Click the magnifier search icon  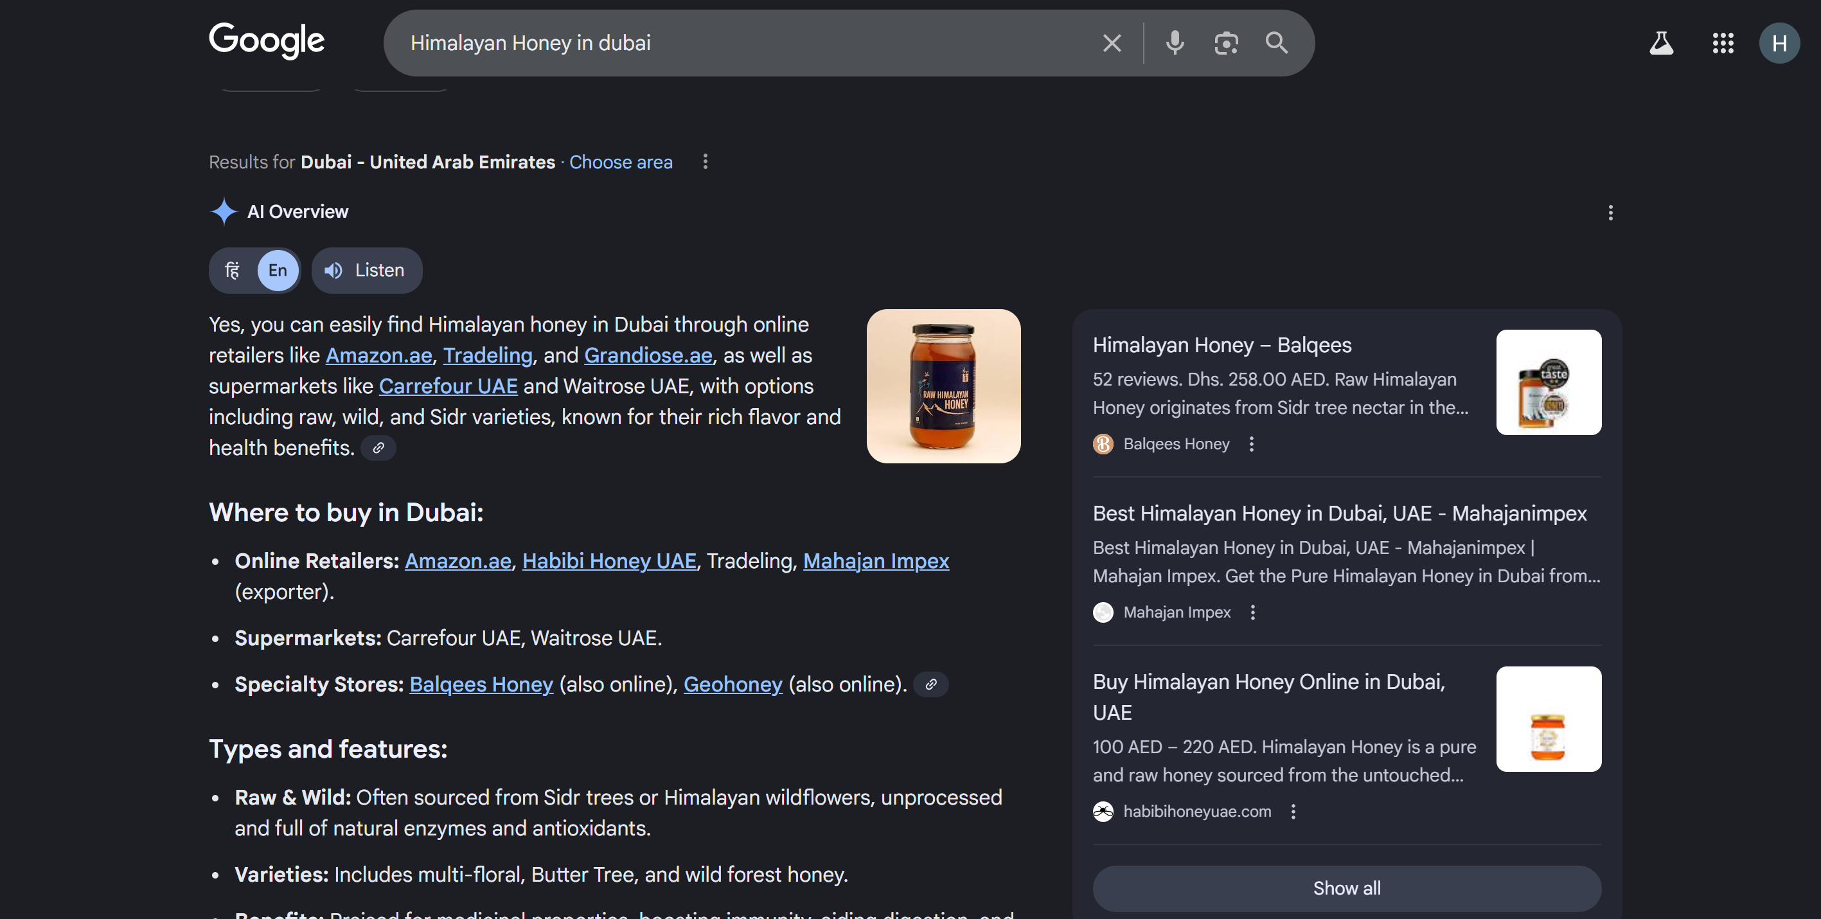1277,43
